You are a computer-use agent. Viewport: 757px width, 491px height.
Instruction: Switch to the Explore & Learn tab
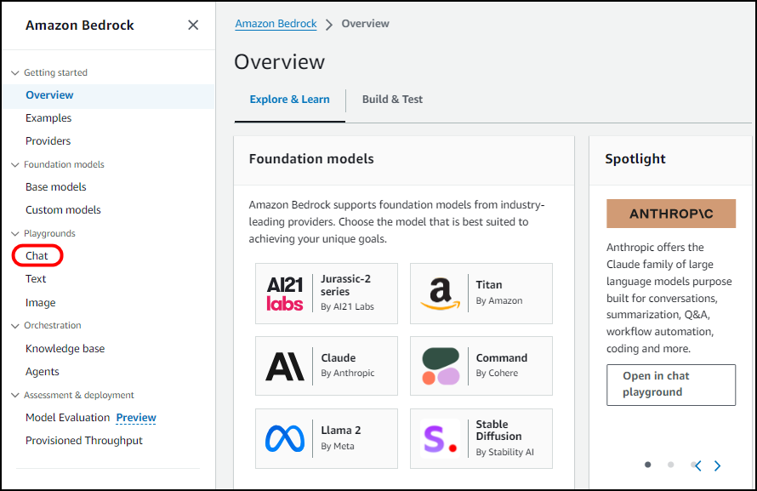pos(290,100)
